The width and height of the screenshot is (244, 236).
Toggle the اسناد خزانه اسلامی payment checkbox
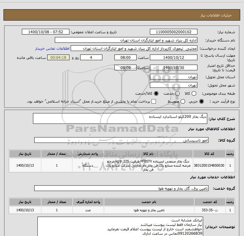(x=154, y=101)
